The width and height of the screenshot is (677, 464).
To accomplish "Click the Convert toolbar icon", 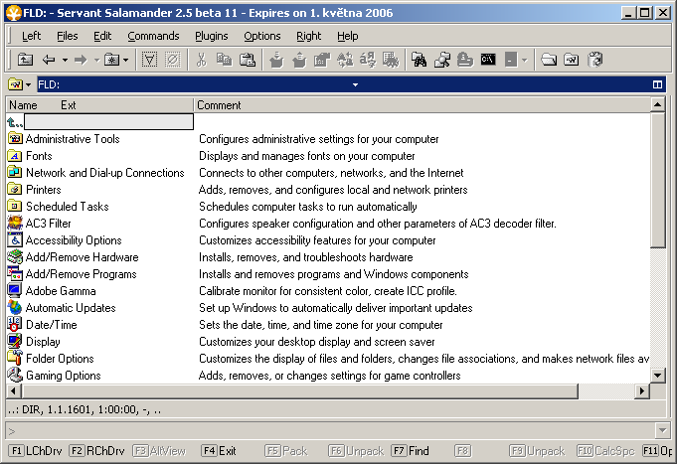I will (391, 60).
